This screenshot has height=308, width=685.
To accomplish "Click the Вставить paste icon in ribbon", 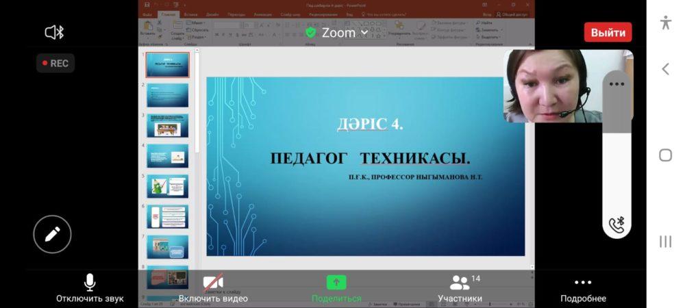I will (148, 28).
